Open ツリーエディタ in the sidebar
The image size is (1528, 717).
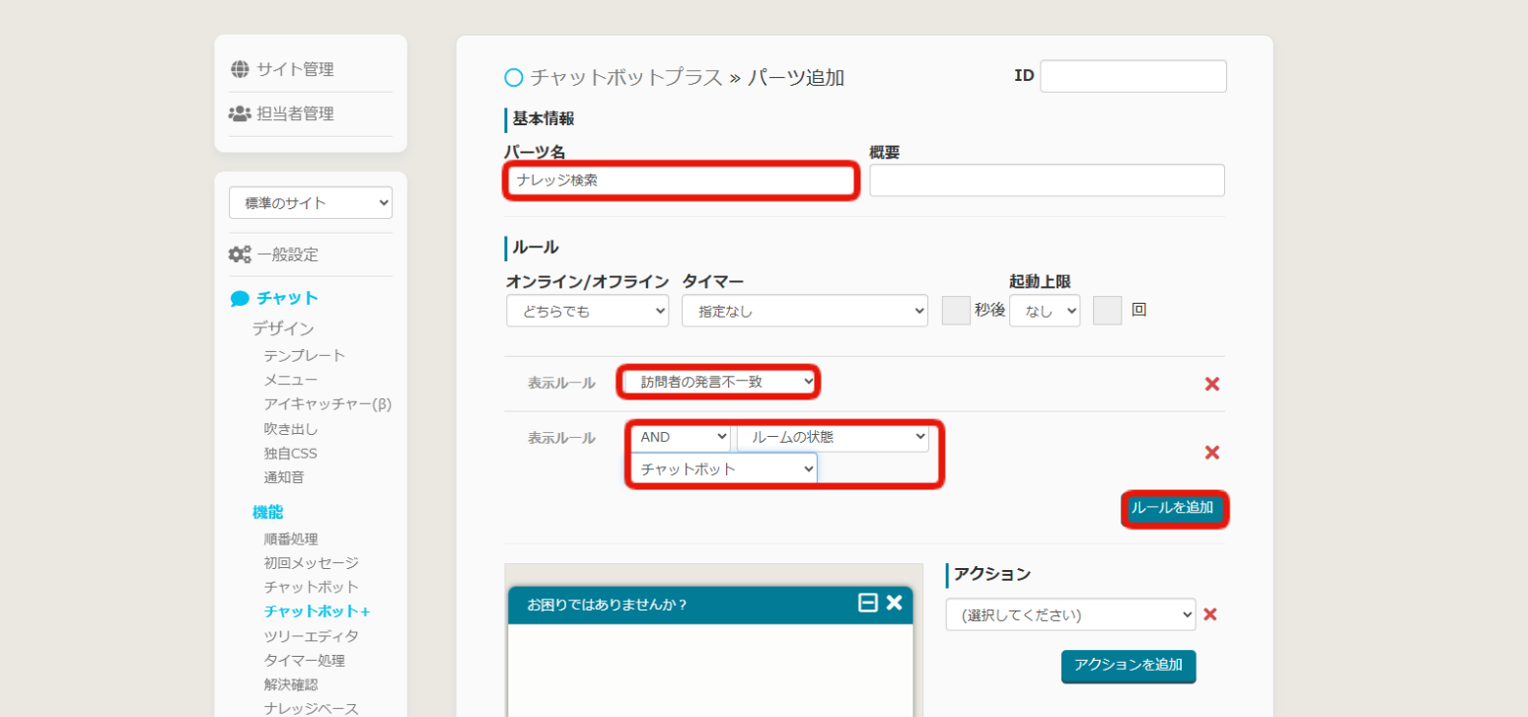click(311, 636)
